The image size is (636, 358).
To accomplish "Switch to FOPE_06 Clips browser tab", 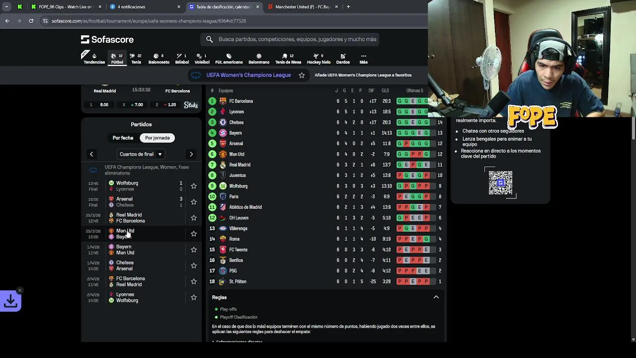I will (x=65, y=7).
